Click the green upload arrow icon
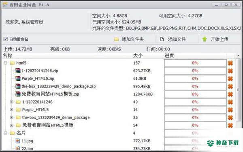Screen dimensions: 243x152 [x=205, y=39]
